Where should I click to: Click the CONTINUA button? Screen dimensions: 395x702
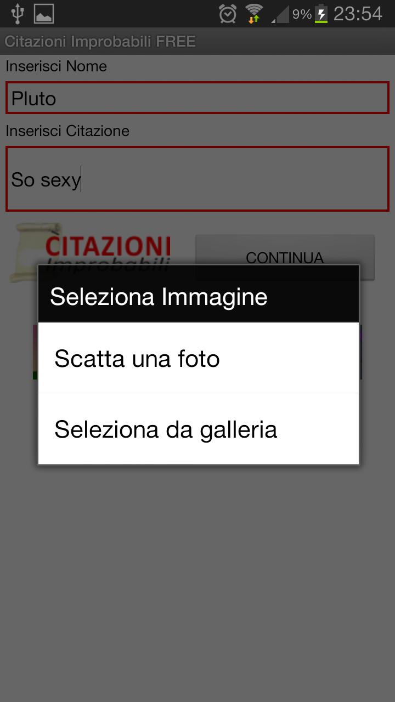click(x=285, y=258)
